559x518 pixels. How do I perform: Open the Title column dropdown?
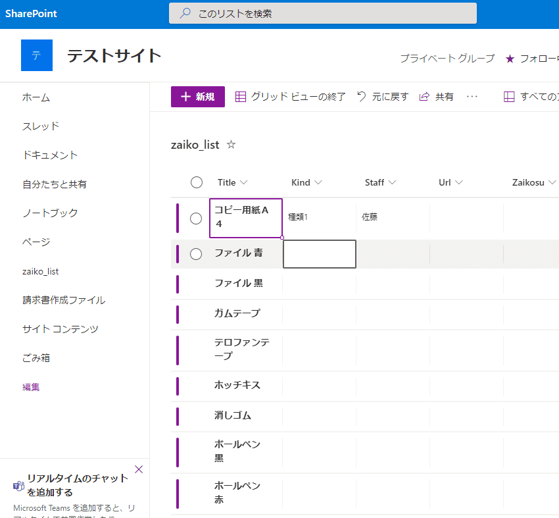click(245, 182)
